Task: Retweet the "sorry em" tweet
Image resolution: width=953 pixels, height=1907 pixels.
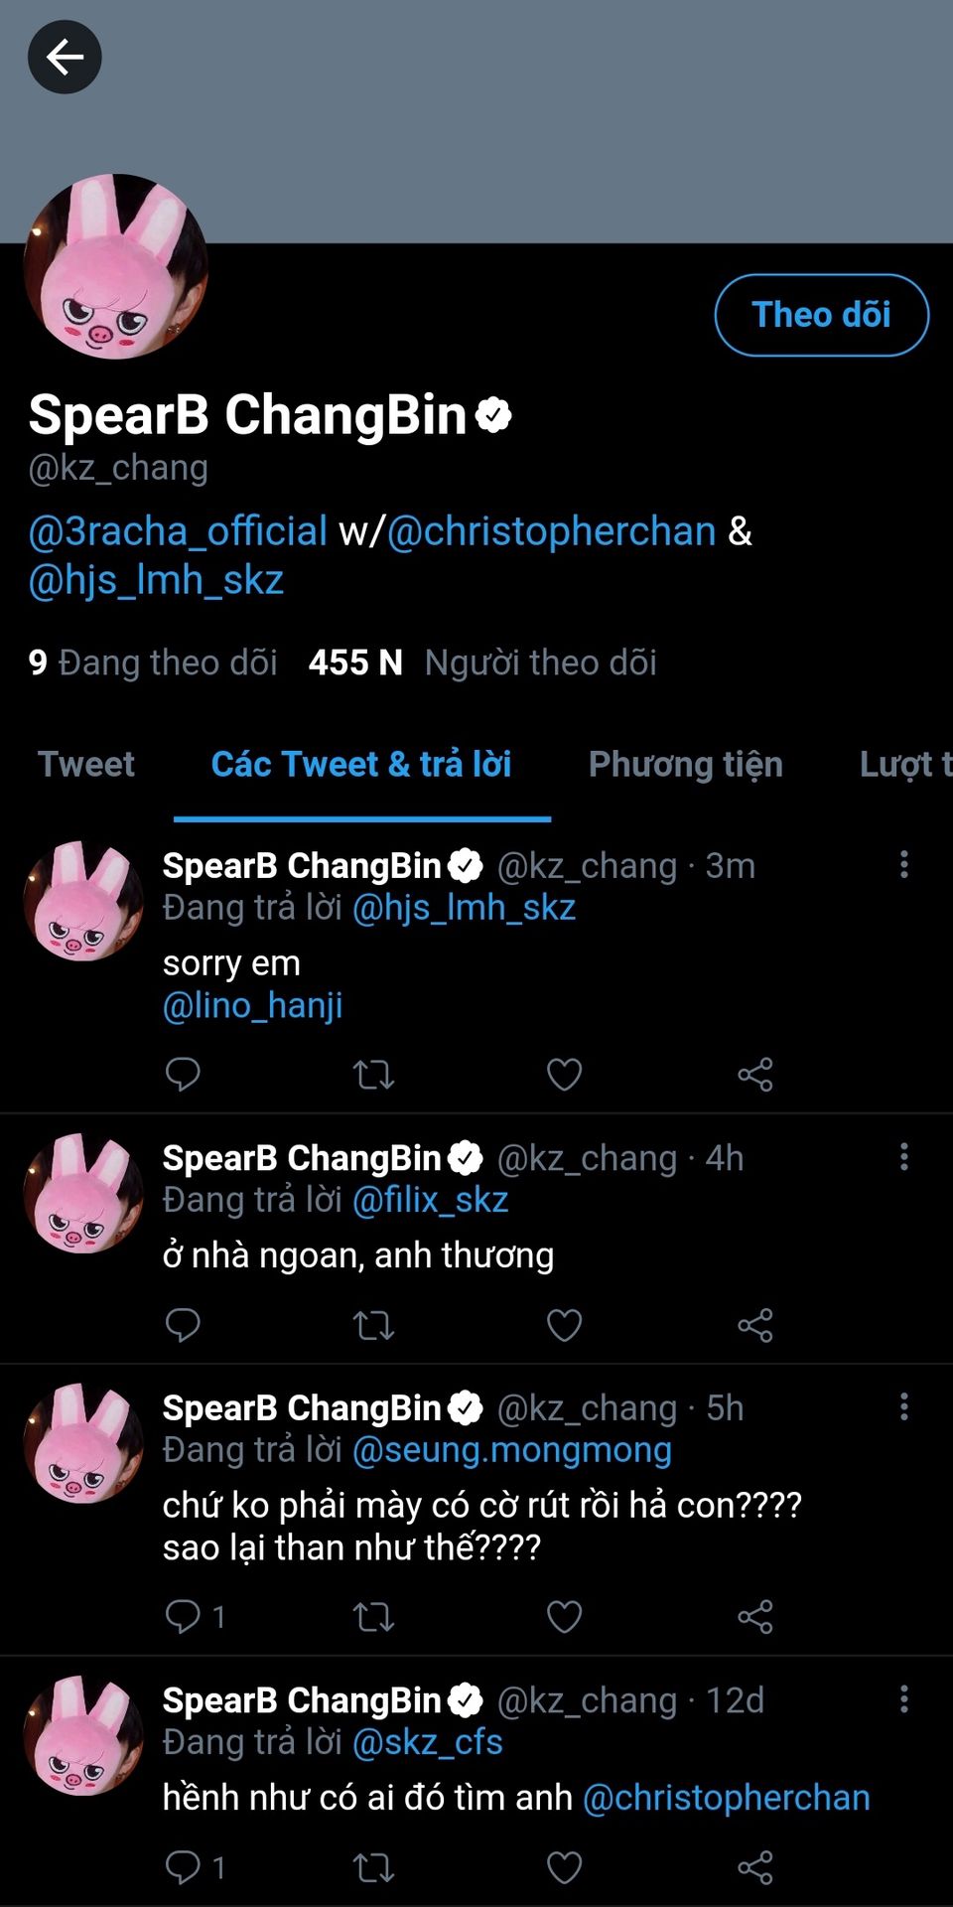Action: click(x=373, y=1074)
